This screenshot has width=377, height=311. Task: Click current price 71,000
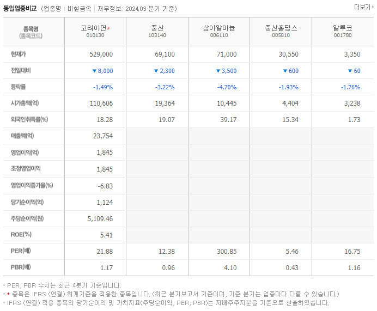pos(227,54)
